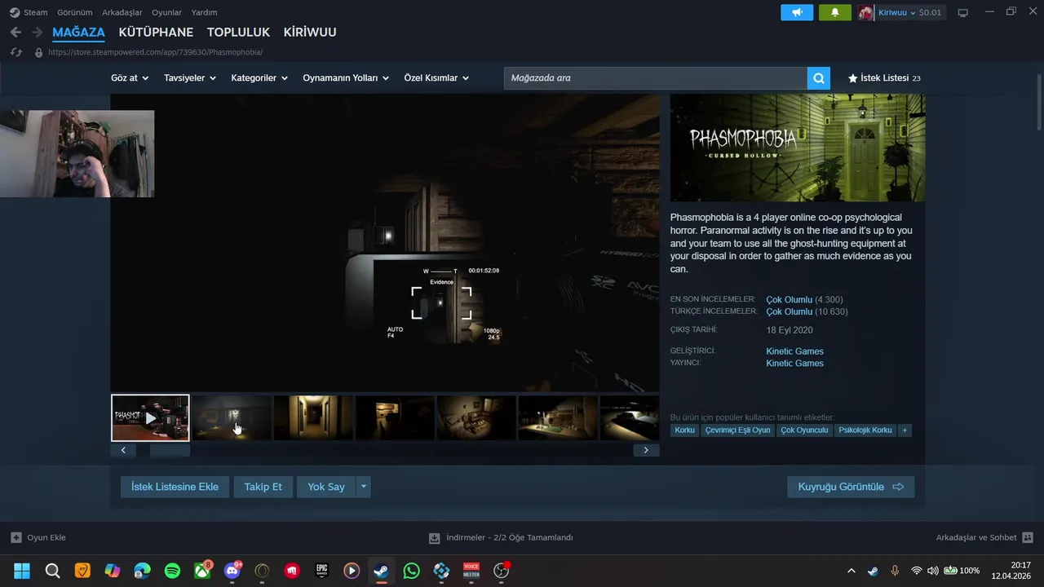Click the Yok Say button

click(x=326, y=487)
